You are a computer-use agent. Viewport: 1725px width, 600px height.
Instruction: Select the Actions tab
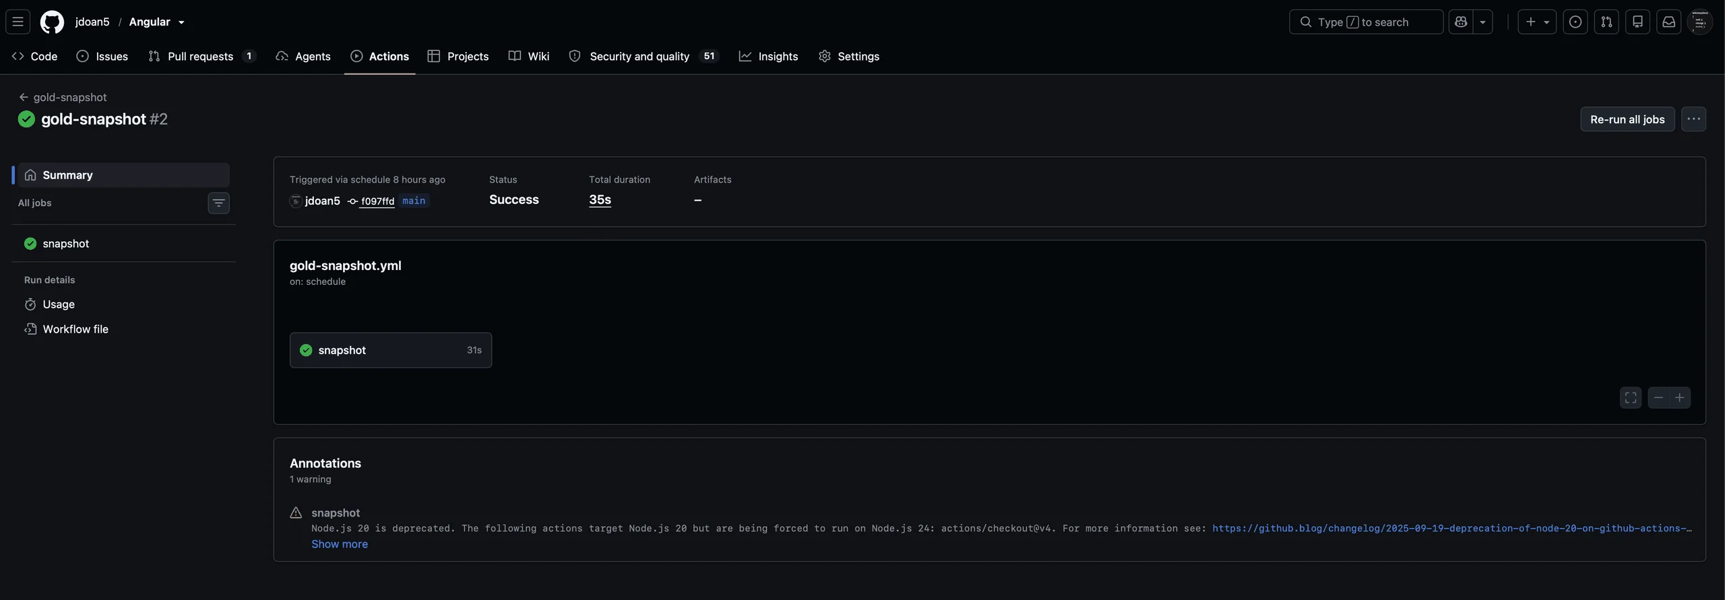click(x=380, y=56)
